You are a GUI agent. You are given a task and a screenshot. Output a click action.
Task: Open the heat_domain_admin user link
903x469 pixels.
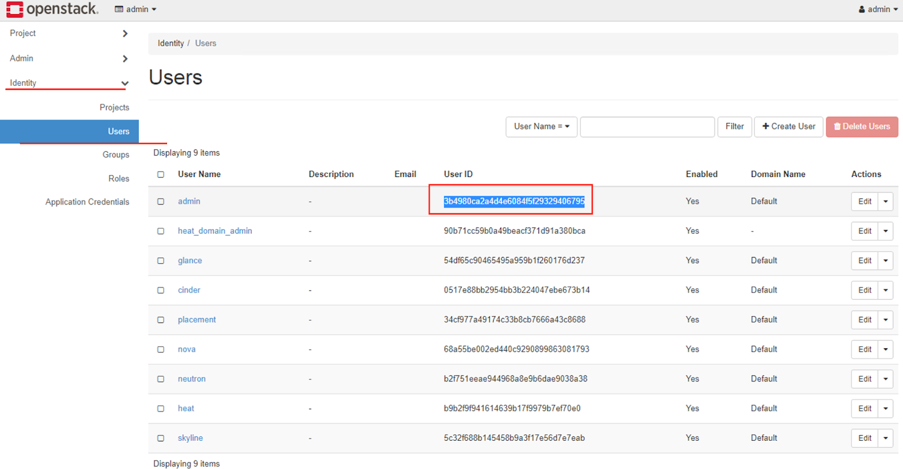tap(215, 231)
